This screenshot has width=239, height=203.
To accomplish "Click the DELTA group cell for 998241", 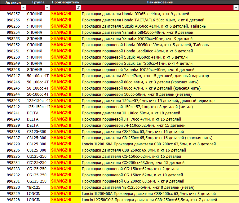I will pyautogui.click(x=38, y=113).
